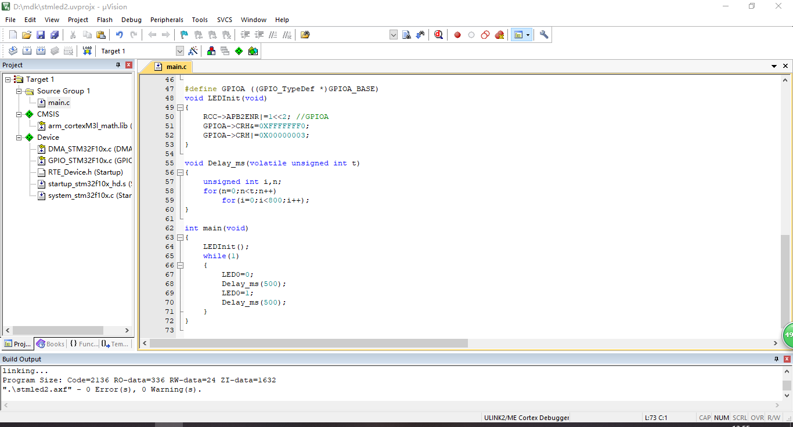Open the Debug menu
This screenshot has width=793, height=427.
[131, 20]
